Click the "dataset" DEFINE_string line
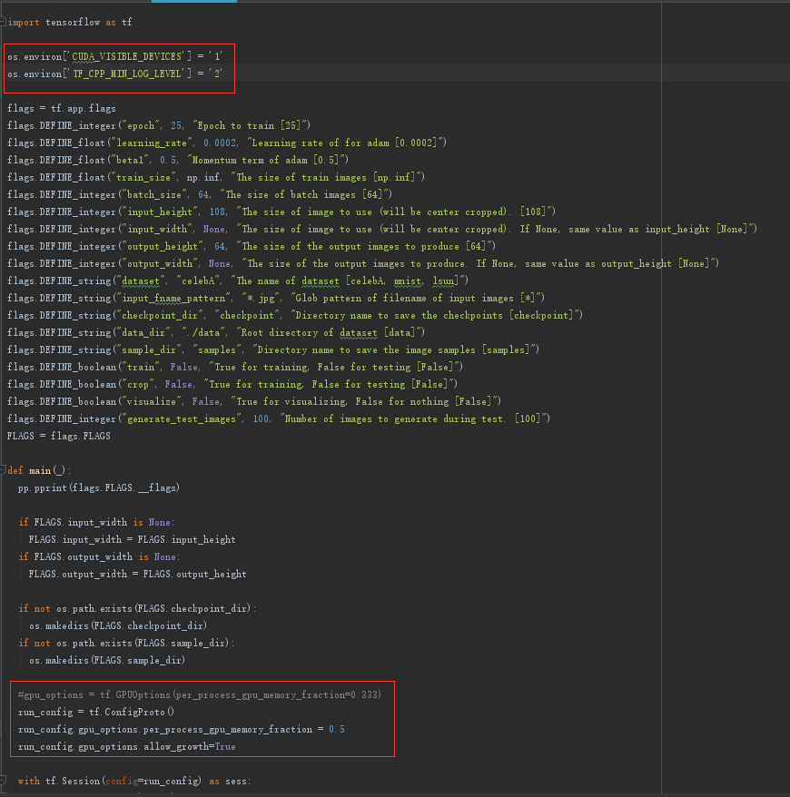The image size is (790, 797). 238,281
